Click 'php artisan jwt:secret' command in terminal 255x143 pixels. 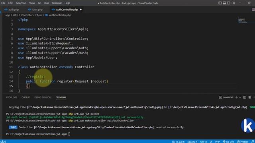[x=84, y=114]
